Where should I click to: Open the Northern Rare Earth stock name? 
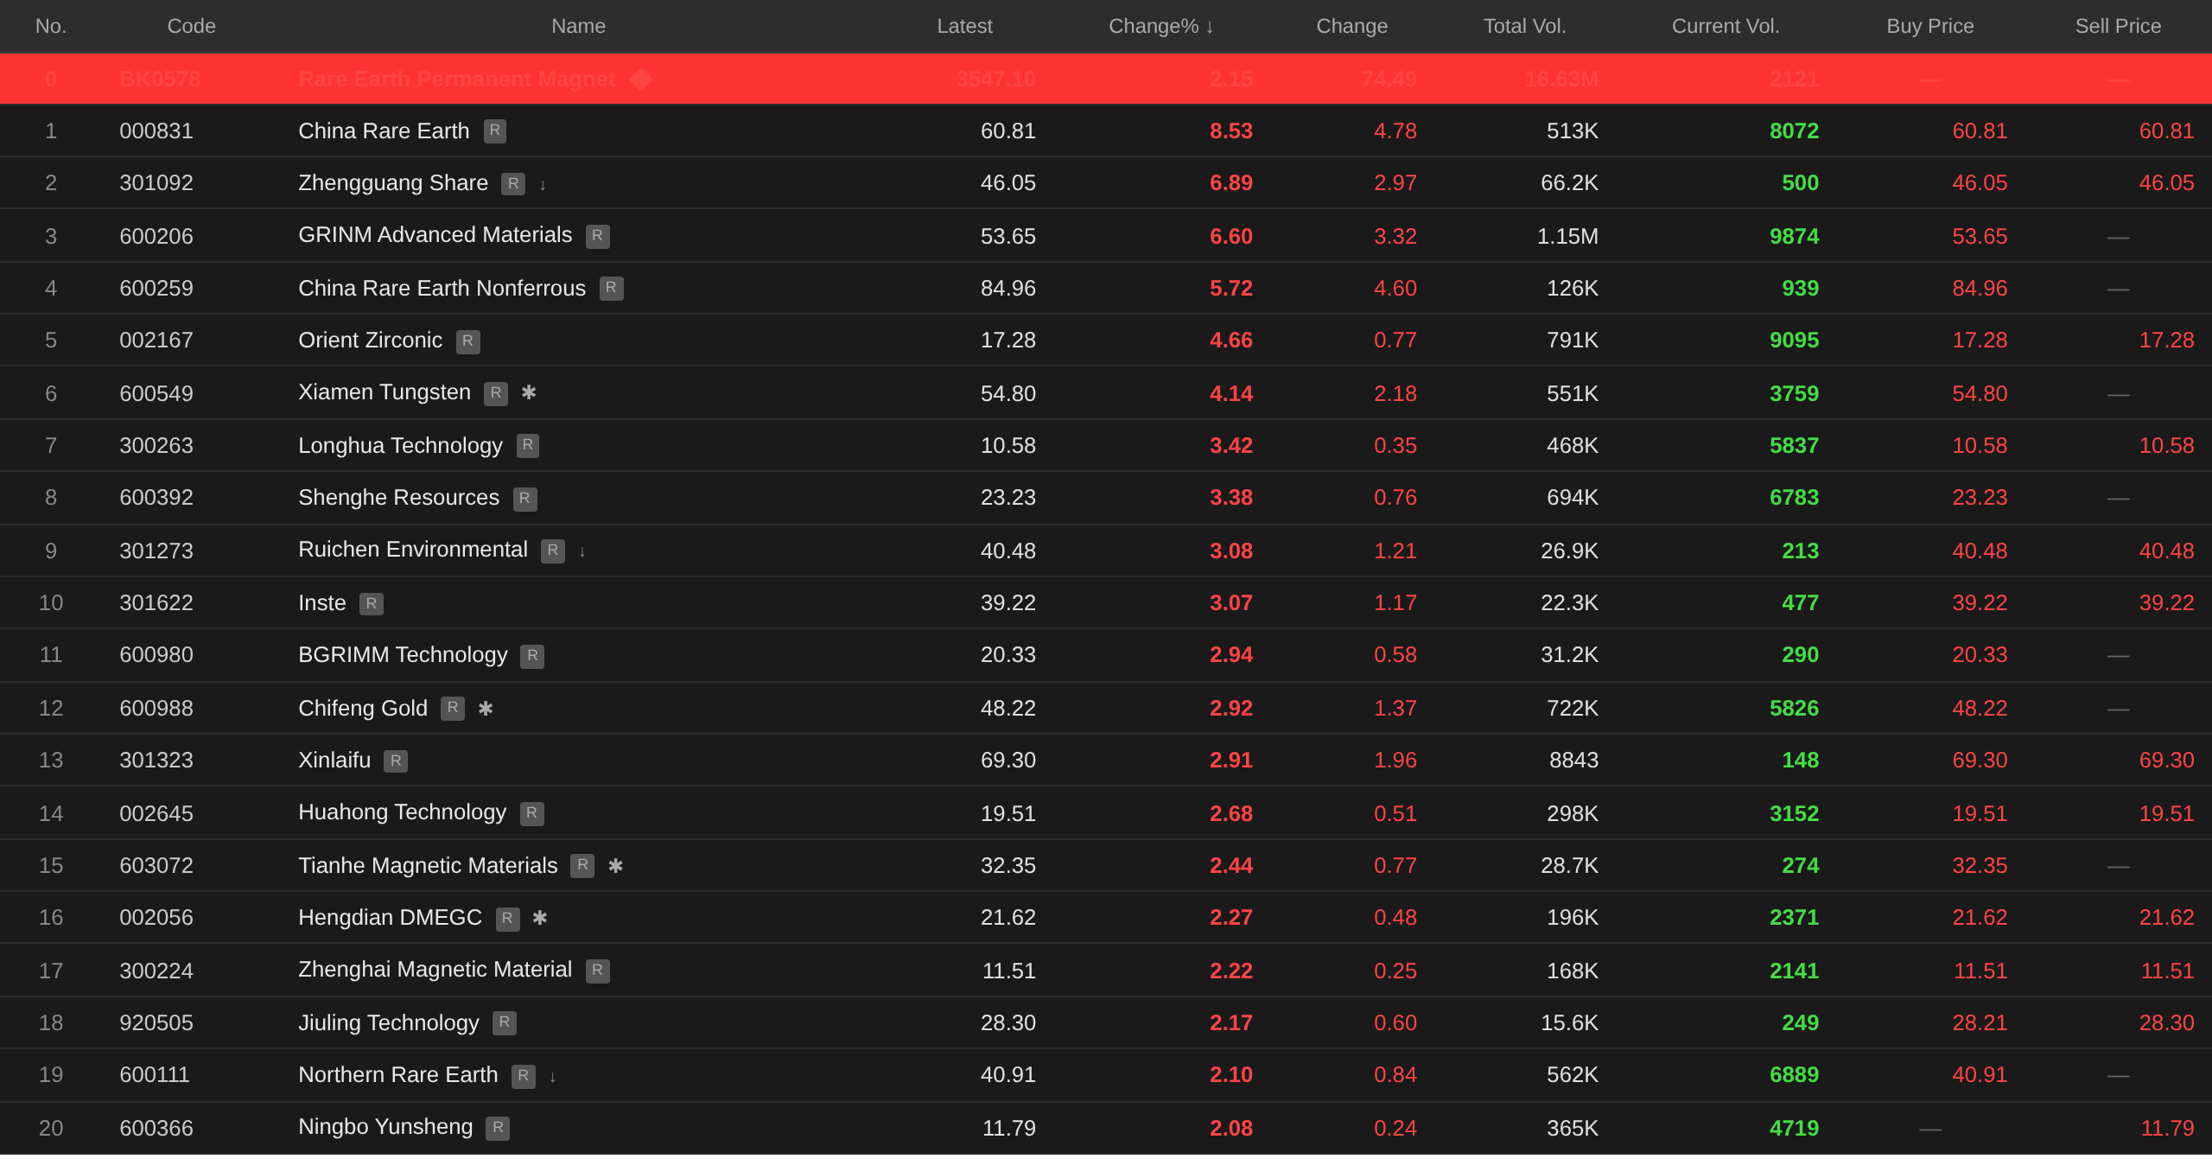pyautogui.click(x=397, y=1075)
